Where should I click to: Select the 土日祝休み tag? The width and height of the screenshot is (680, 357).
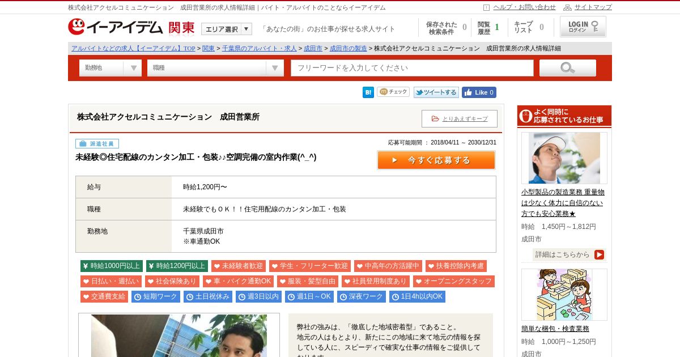coord(208,296)
